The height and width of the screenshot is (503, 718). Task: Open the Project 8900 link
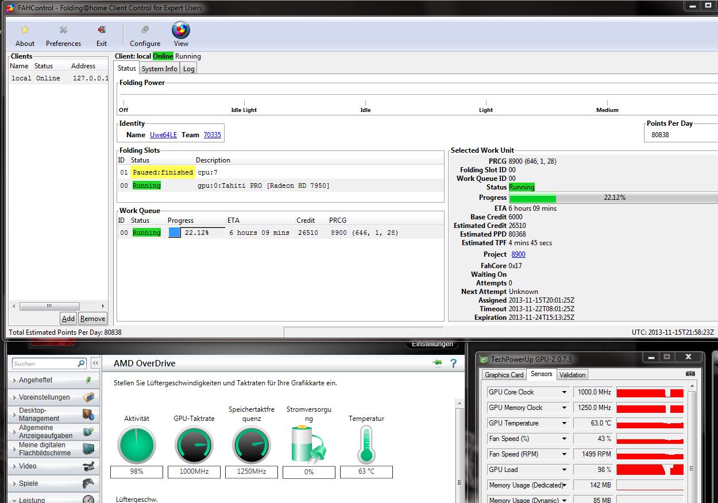[x=518, y=254]
